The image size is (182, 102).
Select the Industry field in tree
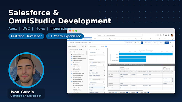tap(76, 65)
